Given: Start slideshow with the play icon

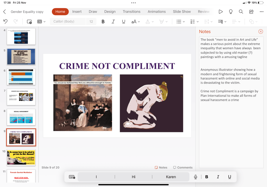Looking at the screenshot, I should point(221,12).
